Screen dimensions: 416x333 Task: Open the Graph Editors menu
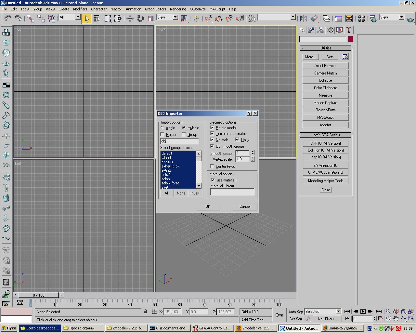(x=156, y=9)
